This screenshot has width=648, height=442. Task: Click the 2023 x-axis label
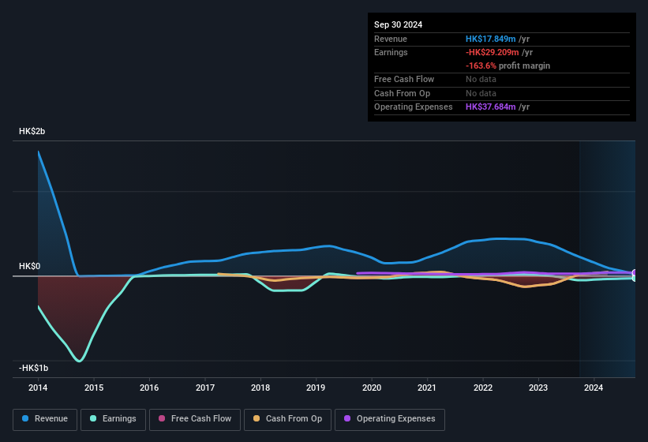tap(538, 388)
